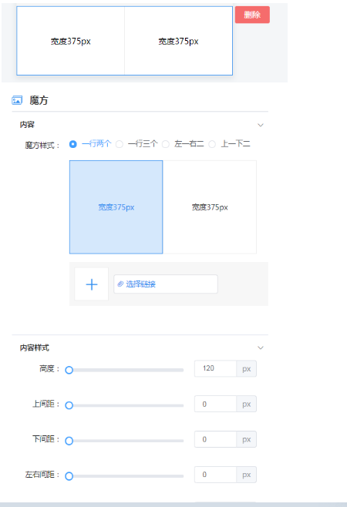
Task: Click the 高度 slider handle
Action: point(69,370)
